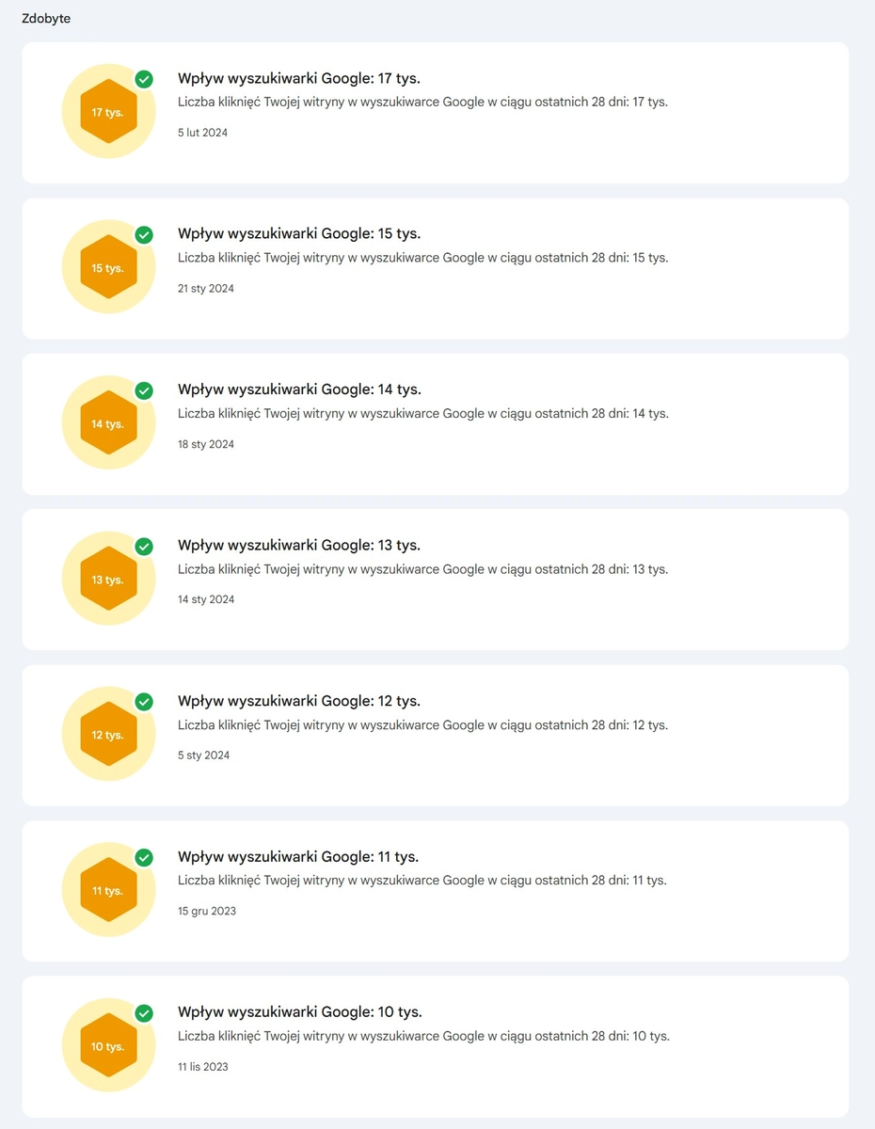Click the 15 tys. hexagon badge
Viewport: 875px width, 1129px height.
coord(108,267)
